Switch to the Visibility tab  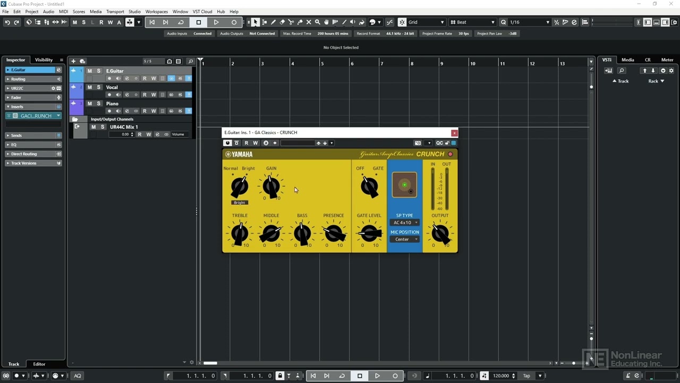click(44, 60)
